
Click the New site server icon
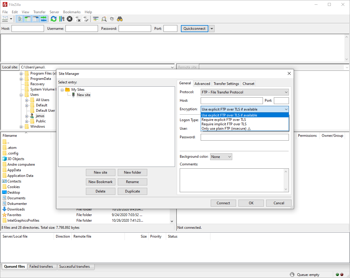point(73,95)
